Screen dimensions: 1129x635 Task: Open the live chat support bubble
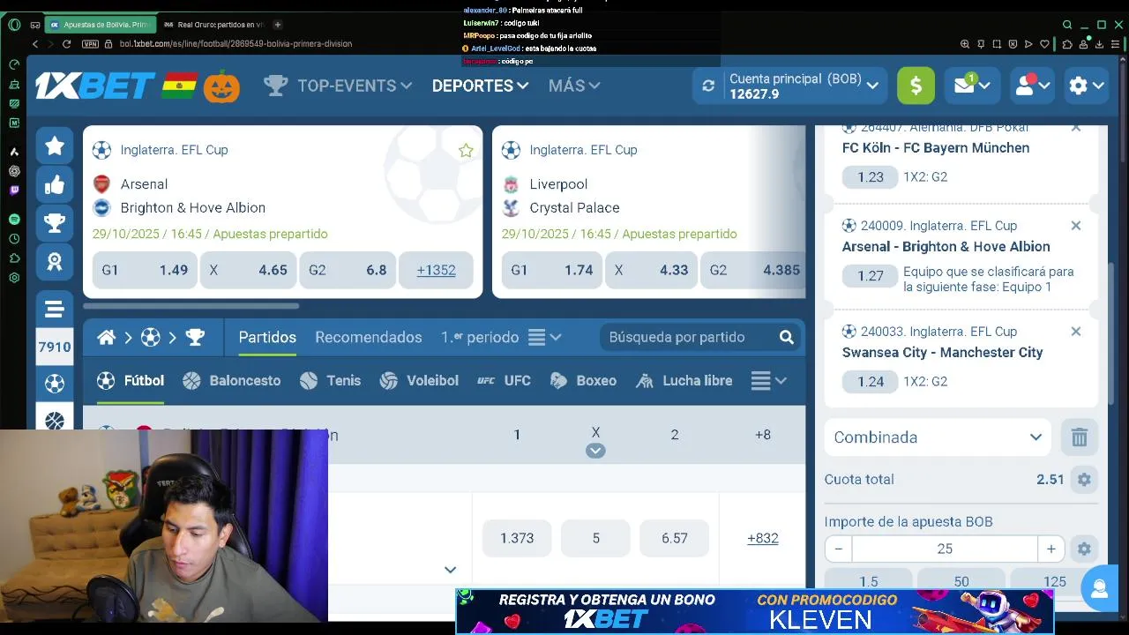click(1099, 589)
